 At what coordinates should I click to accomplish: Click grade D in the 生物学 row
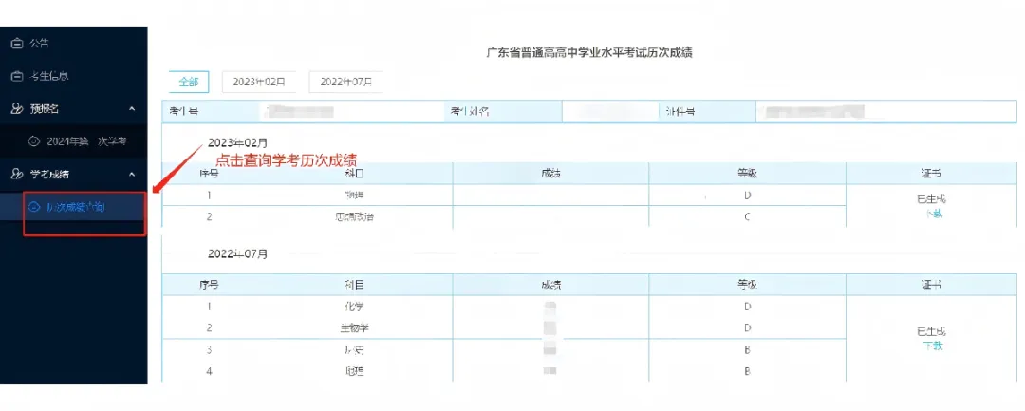pyautogui.click(x=747, y=327)
